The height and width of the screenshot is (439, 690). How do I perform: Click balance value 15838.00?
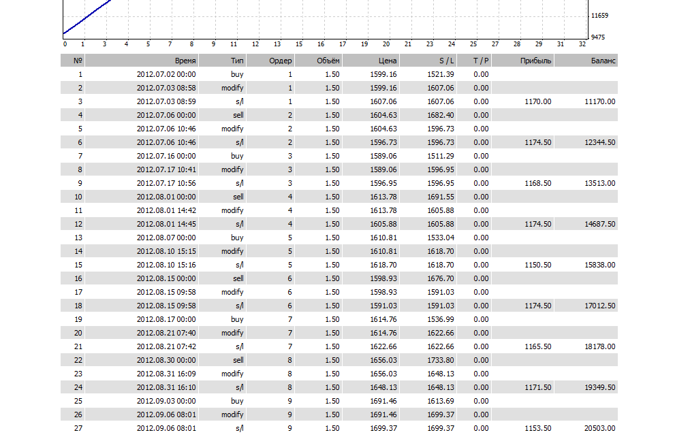pos(600,265)
